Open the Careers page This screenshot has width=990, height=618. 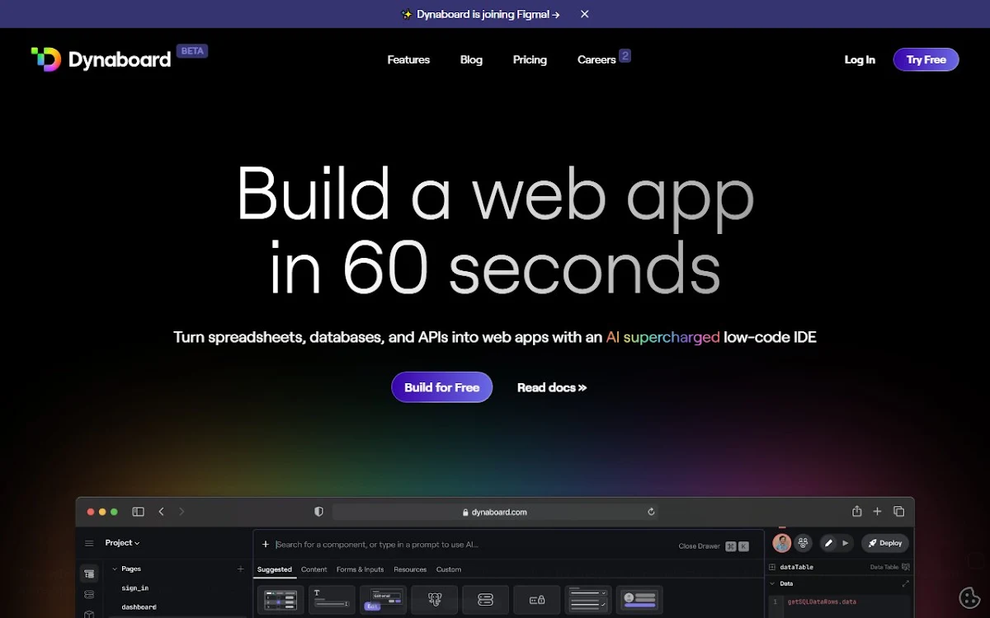coord(596,60)
